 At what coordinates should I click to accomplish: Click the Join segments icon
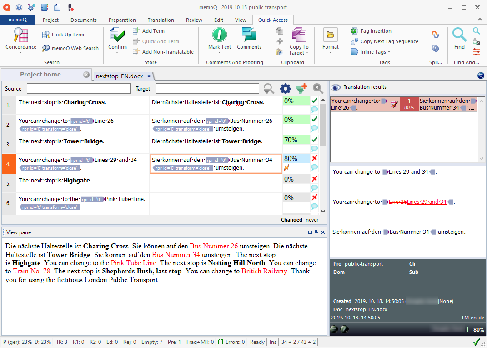435,48
